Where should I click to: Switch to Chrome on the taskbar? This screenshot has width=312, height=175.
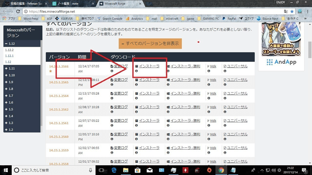[221, 170]
